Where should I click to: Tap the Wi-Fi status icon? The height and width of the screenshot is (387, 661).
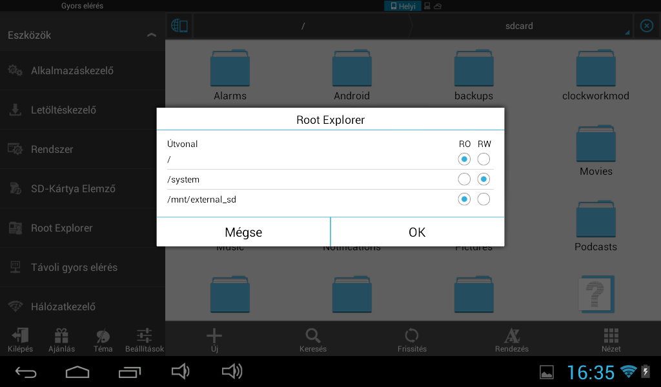(629, 371)
